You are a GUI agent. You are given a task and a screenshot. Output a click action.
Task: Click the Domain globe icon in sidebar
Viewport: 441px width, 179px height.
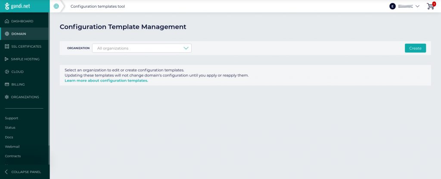[6, 34]
